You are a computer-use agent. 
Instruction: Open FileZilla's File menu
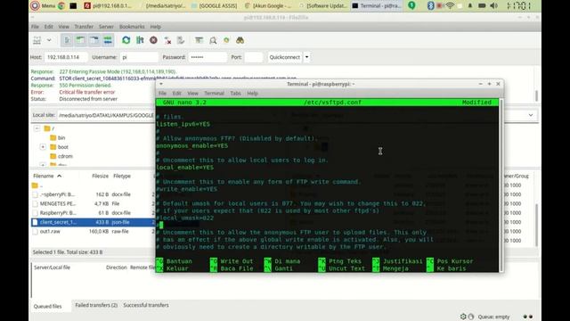pos(35,27)
